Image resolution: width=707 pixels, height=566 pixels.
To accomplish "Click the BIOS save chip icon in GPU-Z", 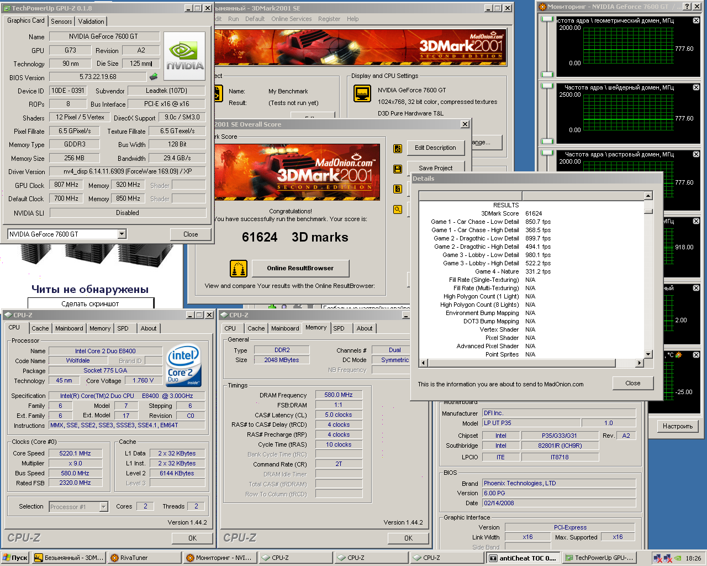I will [154, 77].
